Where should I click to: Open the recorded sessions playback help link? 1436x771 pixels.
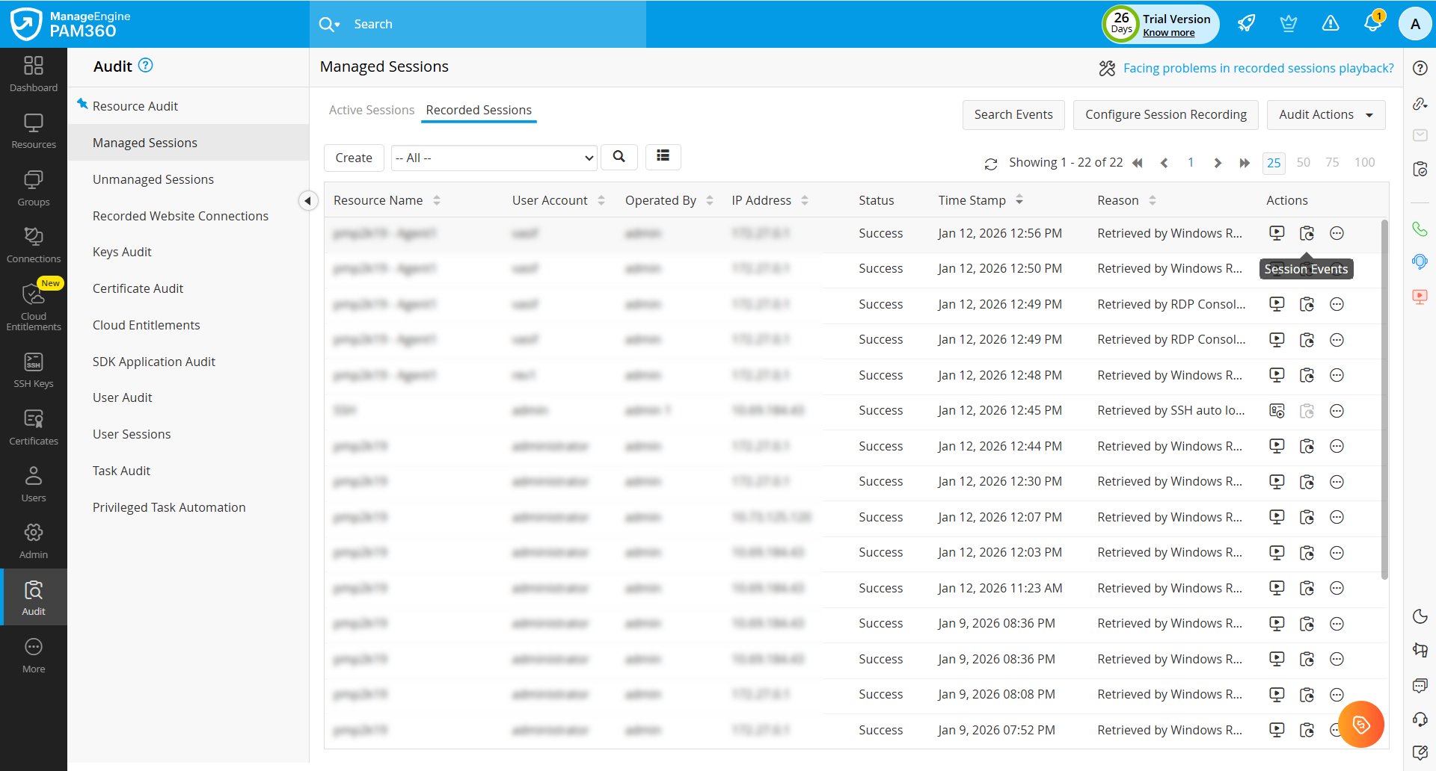[1258, 68]
